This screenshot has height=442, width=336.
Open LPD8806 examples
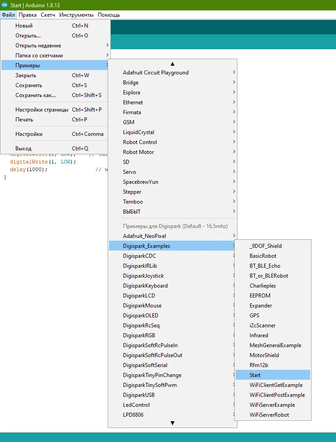click(172, 415)
